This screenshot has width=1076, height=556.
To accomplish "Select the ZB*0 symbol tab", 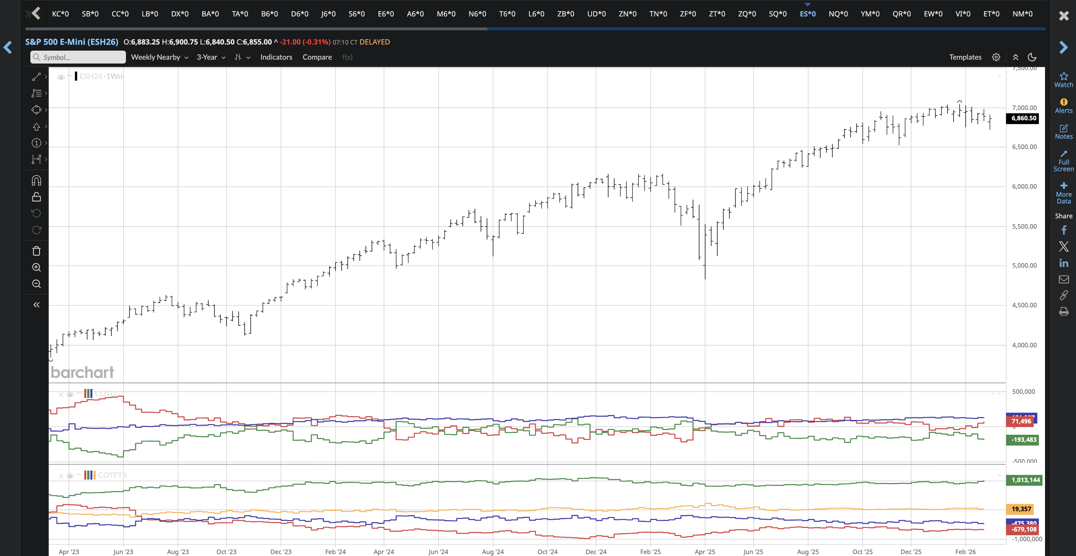I will (x=565, y=14).
